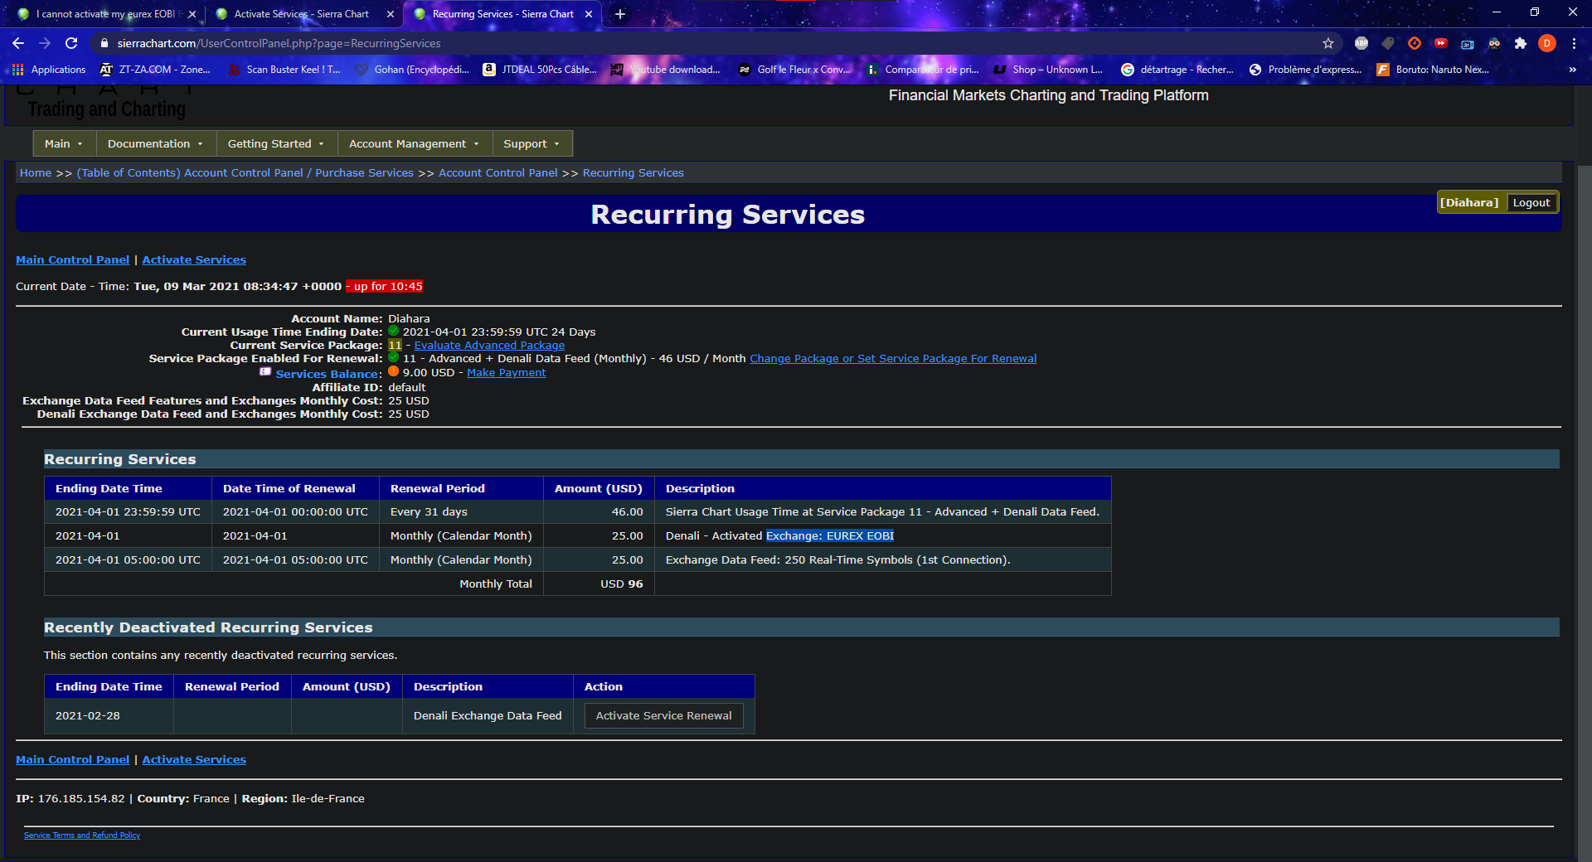Open a new browser tab
Viewport: 1592px width, 862px height.
(620, 14)
